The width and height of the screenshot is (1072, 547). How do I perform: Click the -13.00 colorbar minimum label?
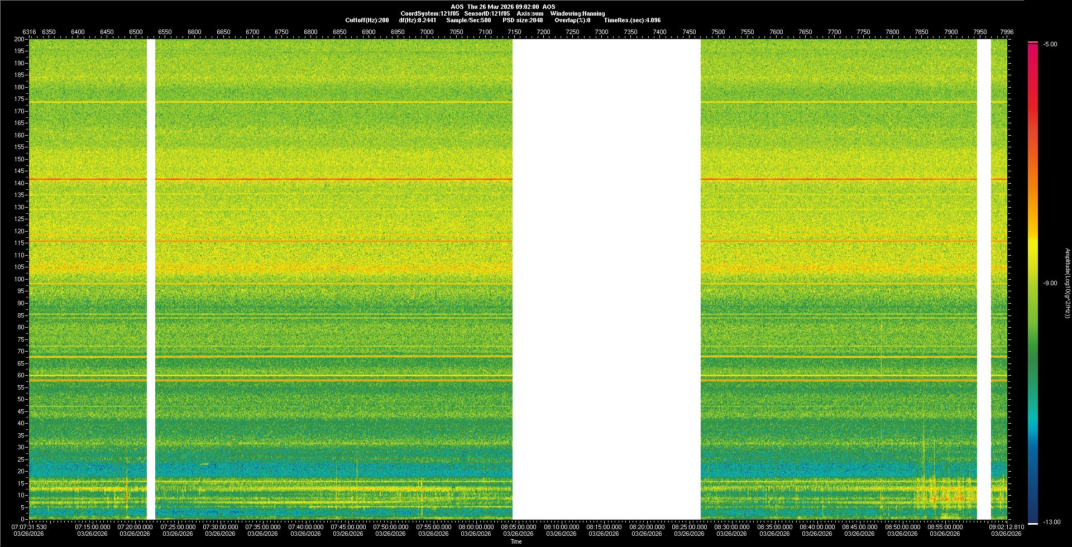[1051, 522]
